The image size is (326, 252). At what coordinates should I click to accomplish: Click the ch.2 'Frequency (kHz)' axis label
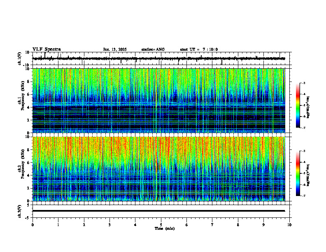pyautogui.click(x=23, y=163)
